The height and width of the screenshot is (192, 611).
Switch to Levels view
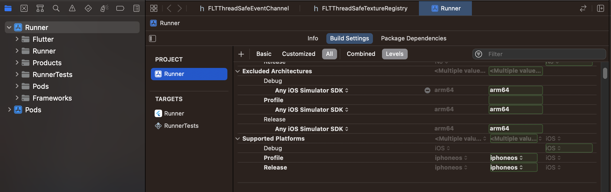pyautogui.click(x=395, y=54)
